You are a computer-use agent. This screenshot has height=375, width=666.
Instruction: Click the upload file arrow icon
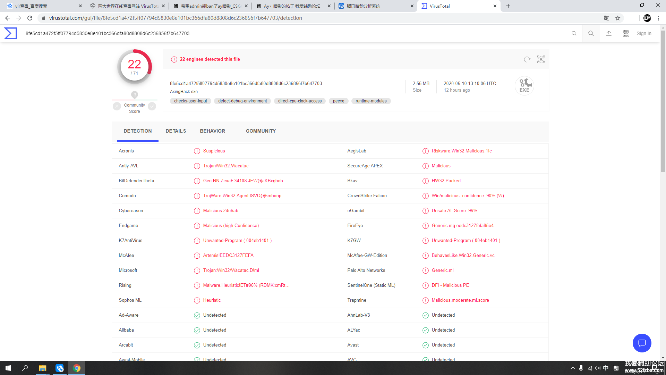[608, 33]
